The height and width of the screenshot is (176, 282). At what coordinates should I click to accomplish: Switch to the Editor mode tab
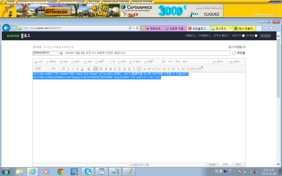pos(212,165)
